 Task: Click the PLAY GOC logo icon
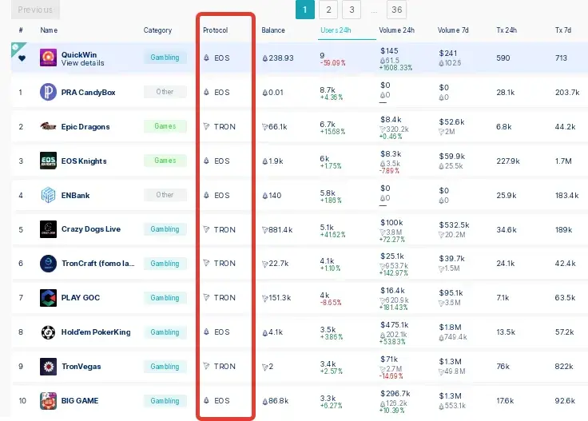48,298
